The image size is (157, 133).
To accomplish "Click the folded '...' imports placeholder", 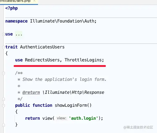I will tap(19, 34).
